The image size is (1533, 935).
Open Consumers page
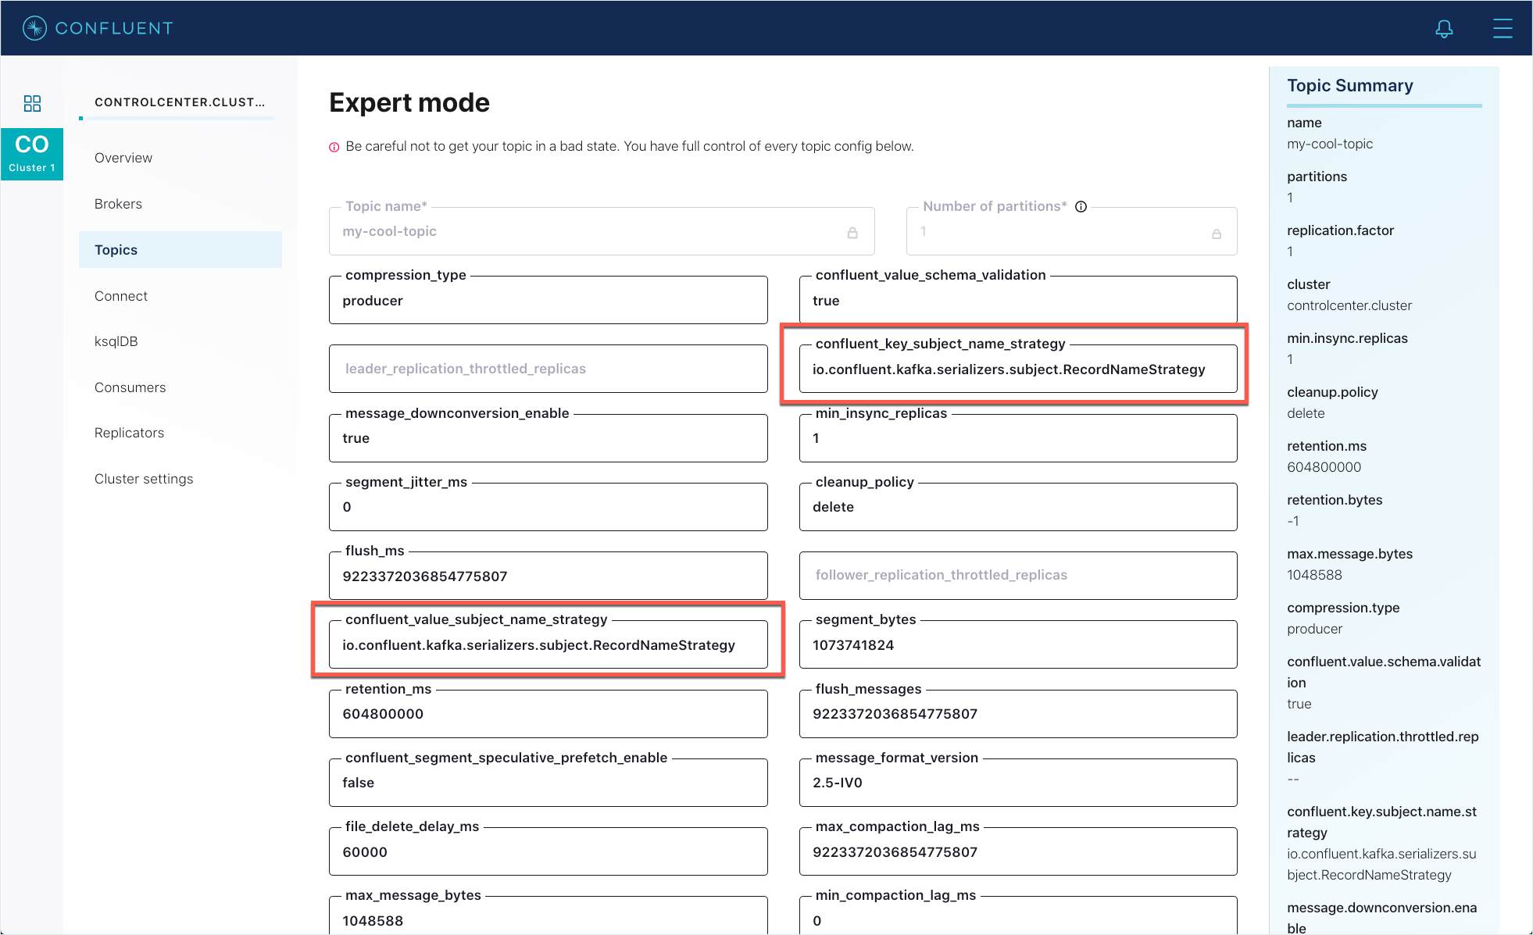(x=130, y=387)
